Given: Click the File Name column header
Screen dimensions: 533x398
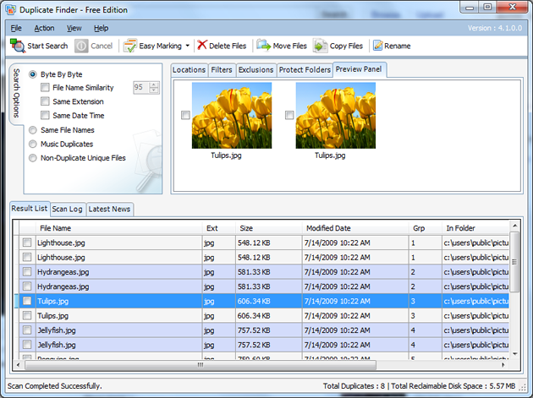Looking at the screenshot, I should (x=56, y=228).
